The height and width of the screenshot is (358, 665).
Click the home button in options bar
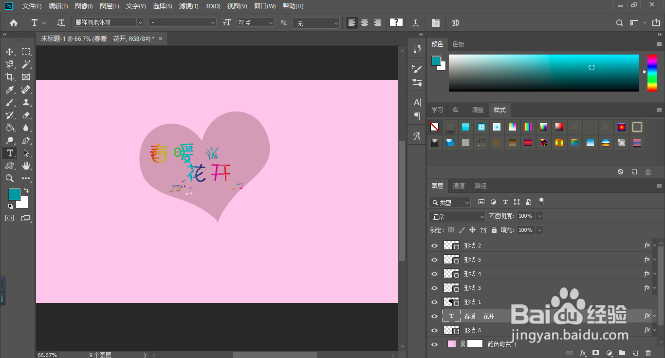14,23
